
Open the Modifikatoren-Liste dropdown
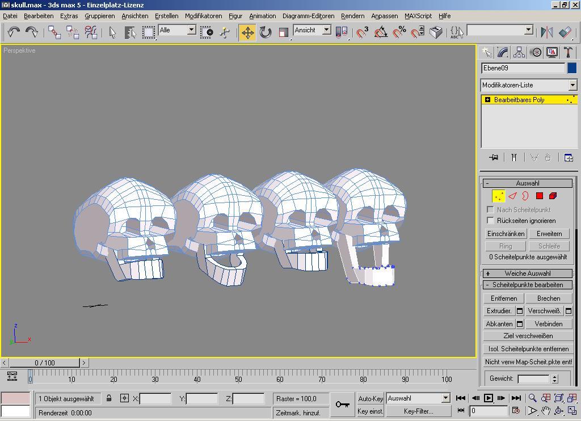pyautogui.click(x=572, y=85)
